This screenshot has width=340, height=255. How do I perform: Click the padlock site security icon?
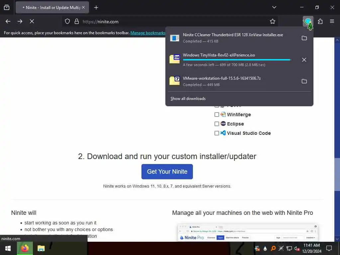point(77,22)
